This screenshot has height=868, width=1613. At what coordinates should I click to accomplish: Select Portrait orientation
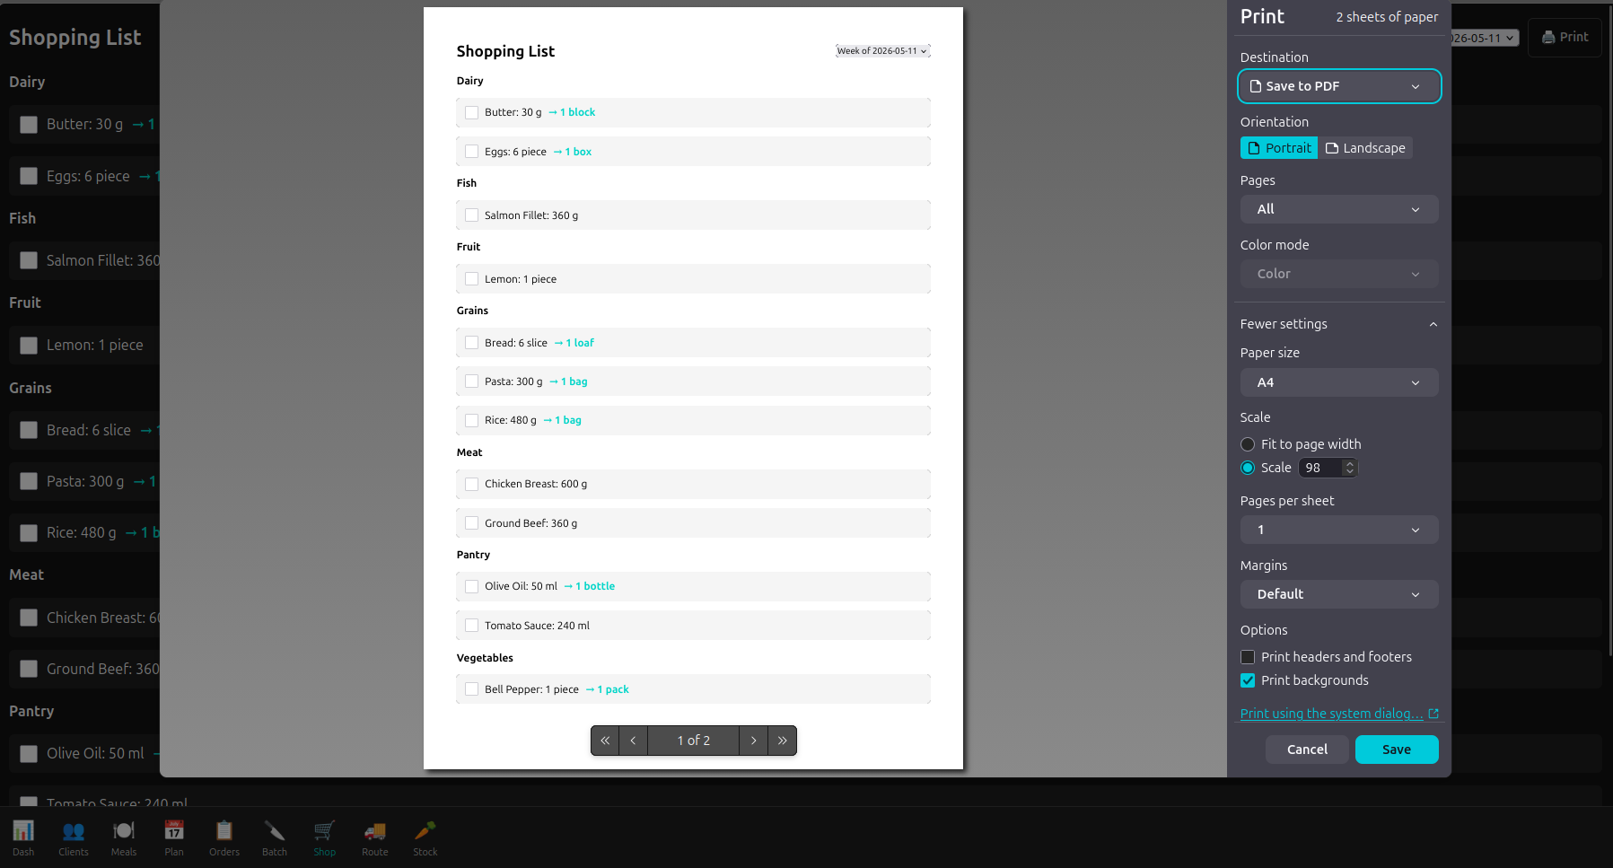point(1279,148)
